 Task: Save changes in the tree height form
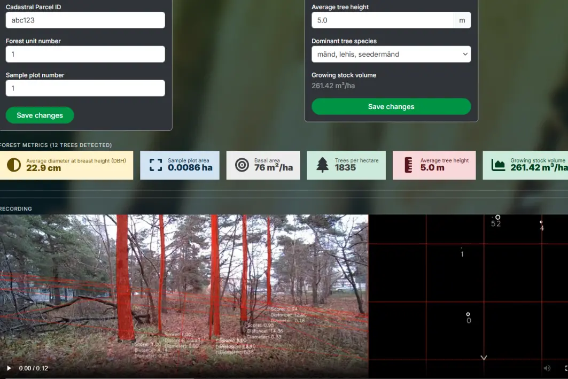coord(391,106)
